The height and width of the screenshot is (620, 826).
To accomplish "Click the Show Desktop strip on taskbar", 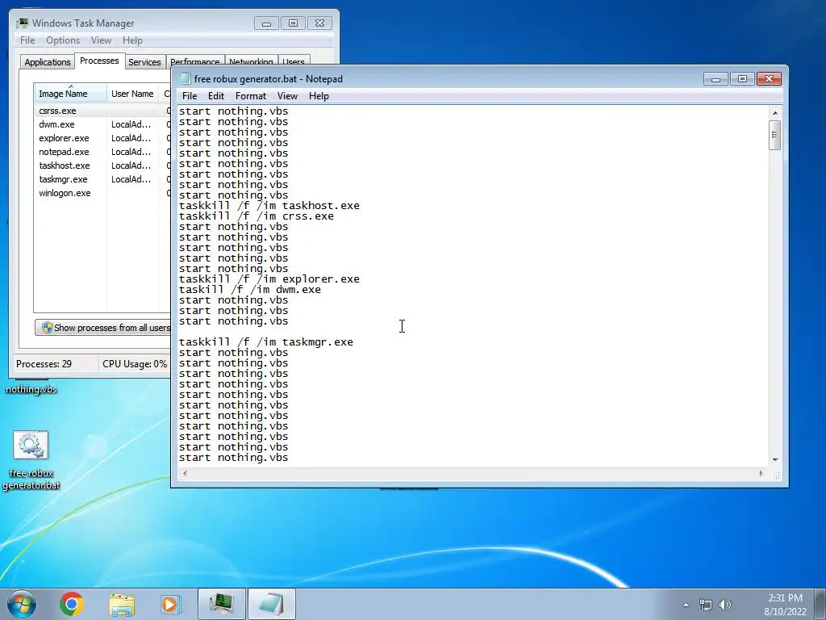I will [821, 604].
